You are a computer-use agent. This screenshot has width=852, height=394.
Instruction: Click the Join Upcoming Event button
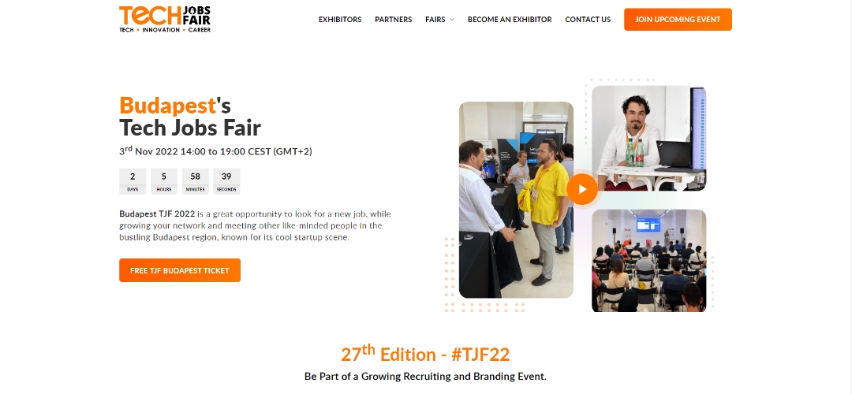coord(678,20)
